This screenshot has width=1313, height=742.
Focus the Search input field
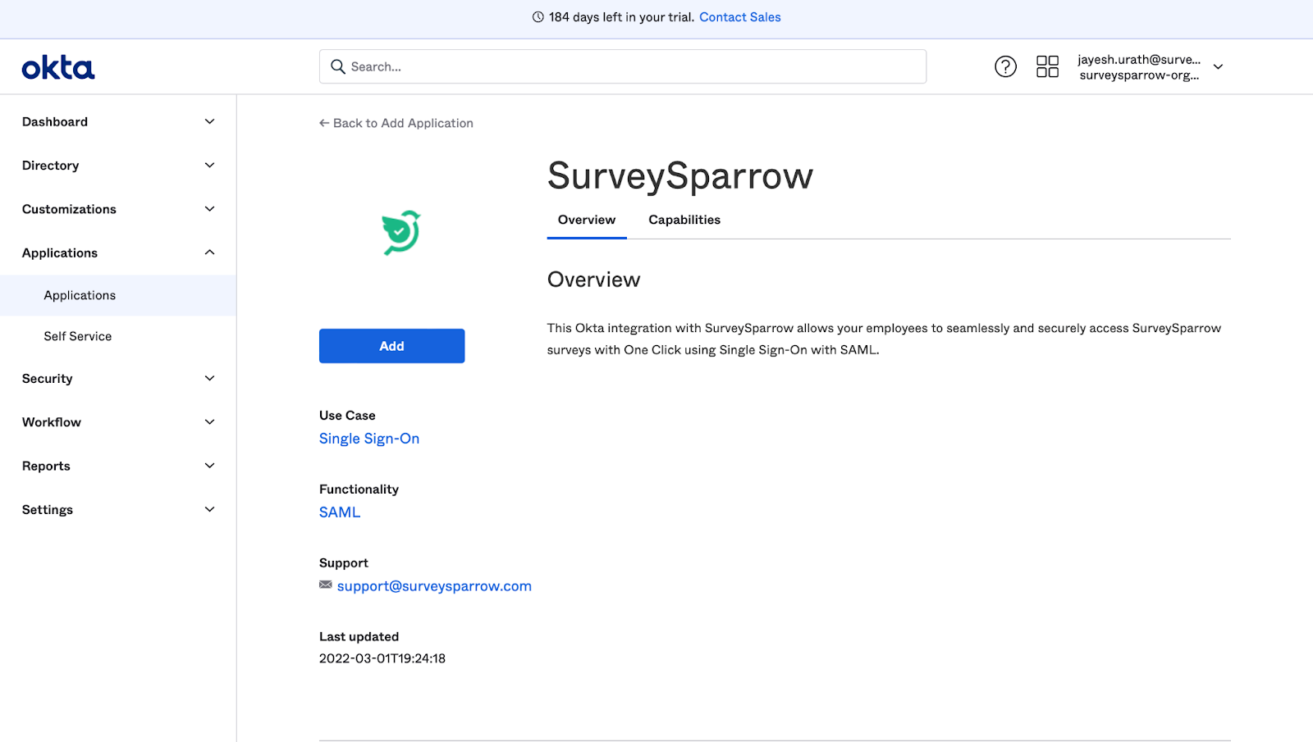(x=623, y=66)
